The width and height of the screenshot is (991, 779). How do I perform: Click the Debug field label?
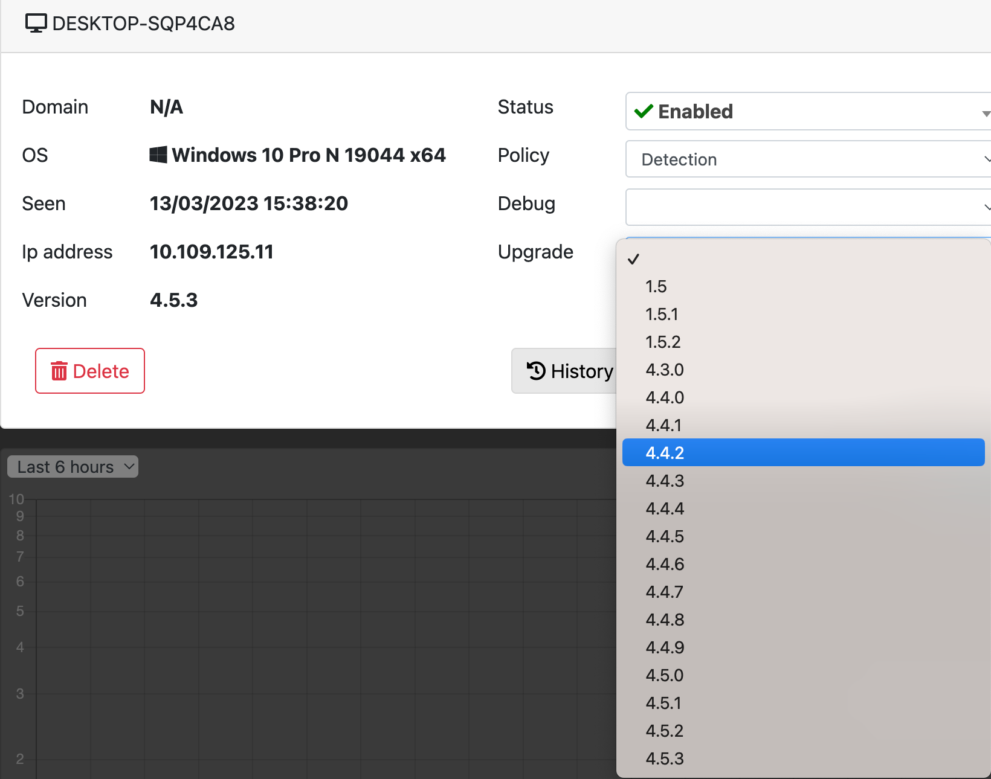click(526, 204)
